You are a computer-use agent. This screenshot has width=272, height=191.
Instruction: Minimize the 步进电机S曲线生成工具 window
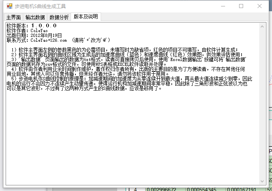point(223,6)
